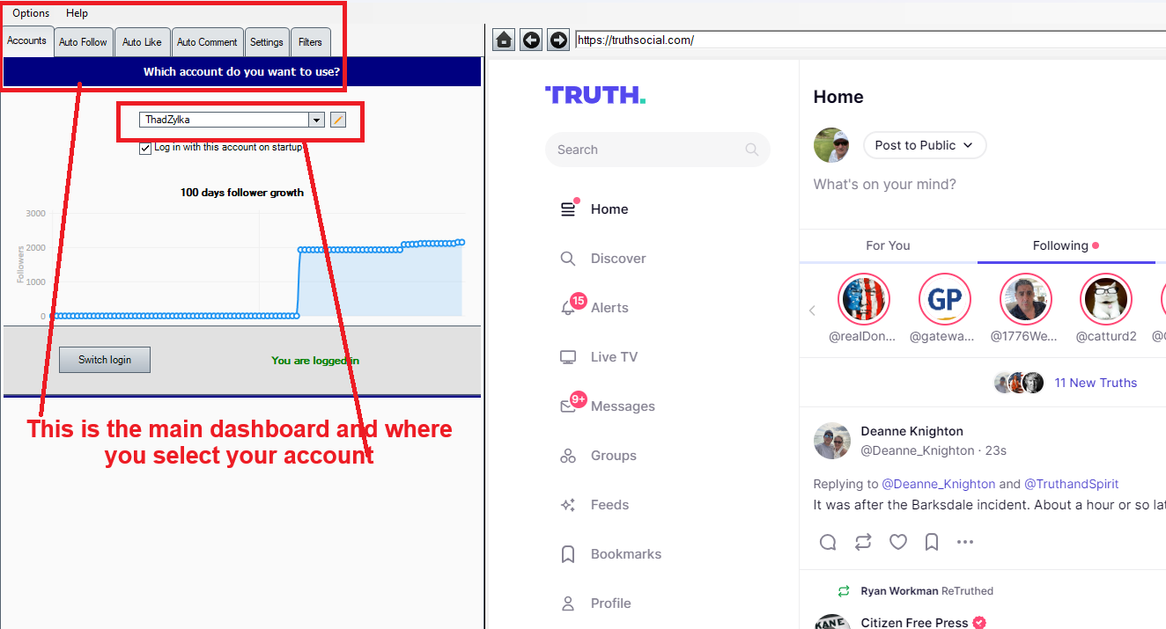Select the Following feed tab
This screenshot has width=1166, height=629.
[1066, 245]
